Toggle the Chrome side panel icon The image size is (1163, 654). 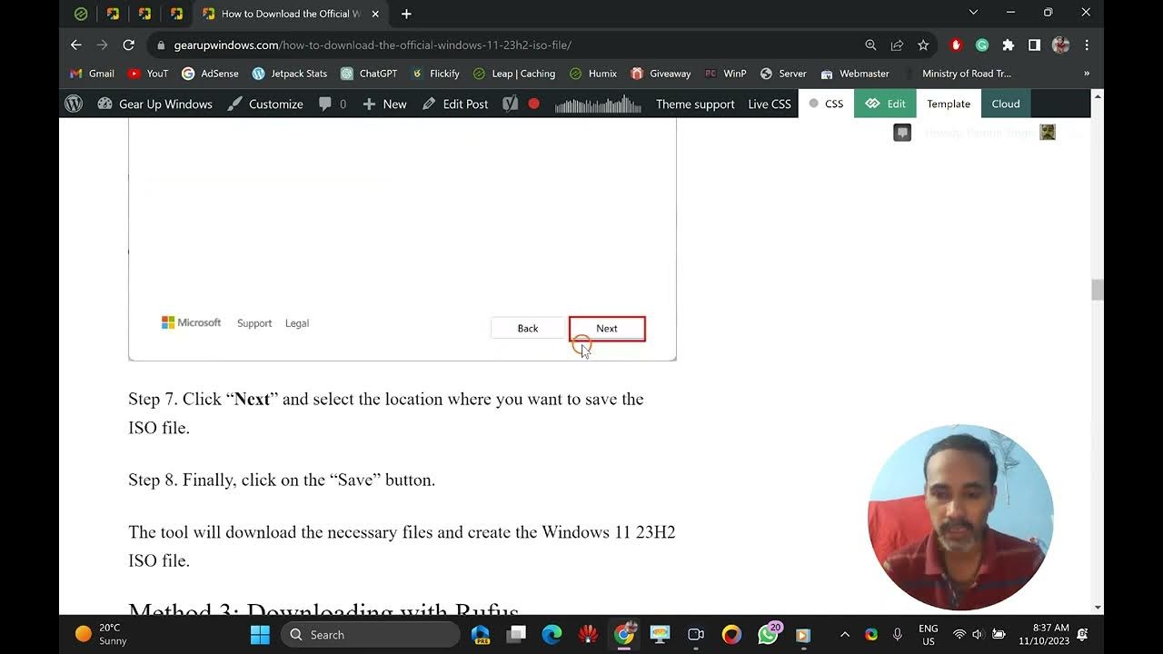pyautogui.click(x=1034, y=45)
